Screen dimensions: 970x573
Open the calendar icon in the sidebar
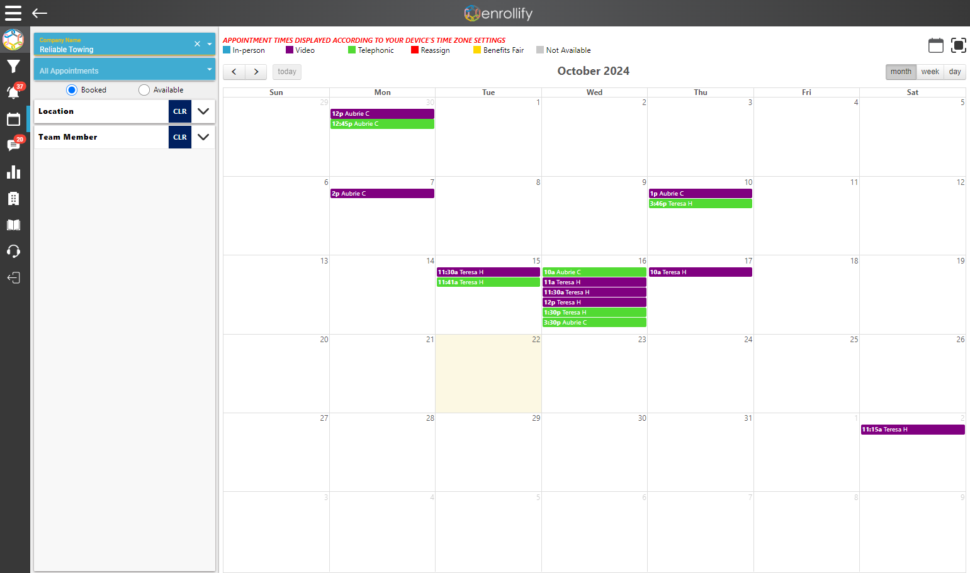click(13, 119)
